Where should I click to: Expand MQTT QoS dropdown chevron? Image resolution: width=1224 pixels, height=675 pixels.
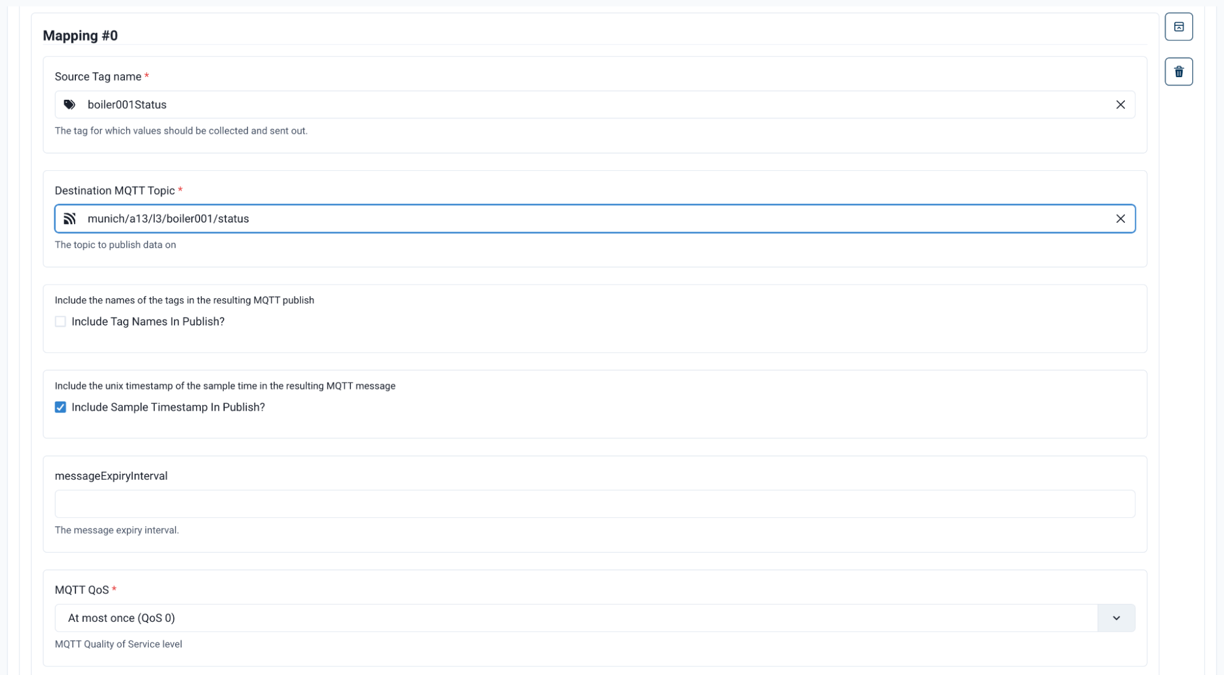(1116, 618)
